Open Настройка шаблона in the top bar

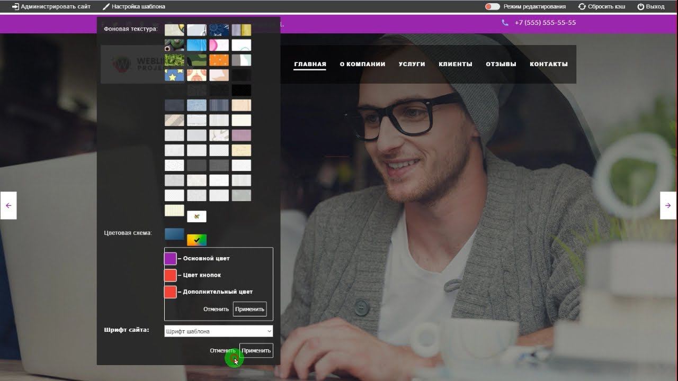pos(138,6)
